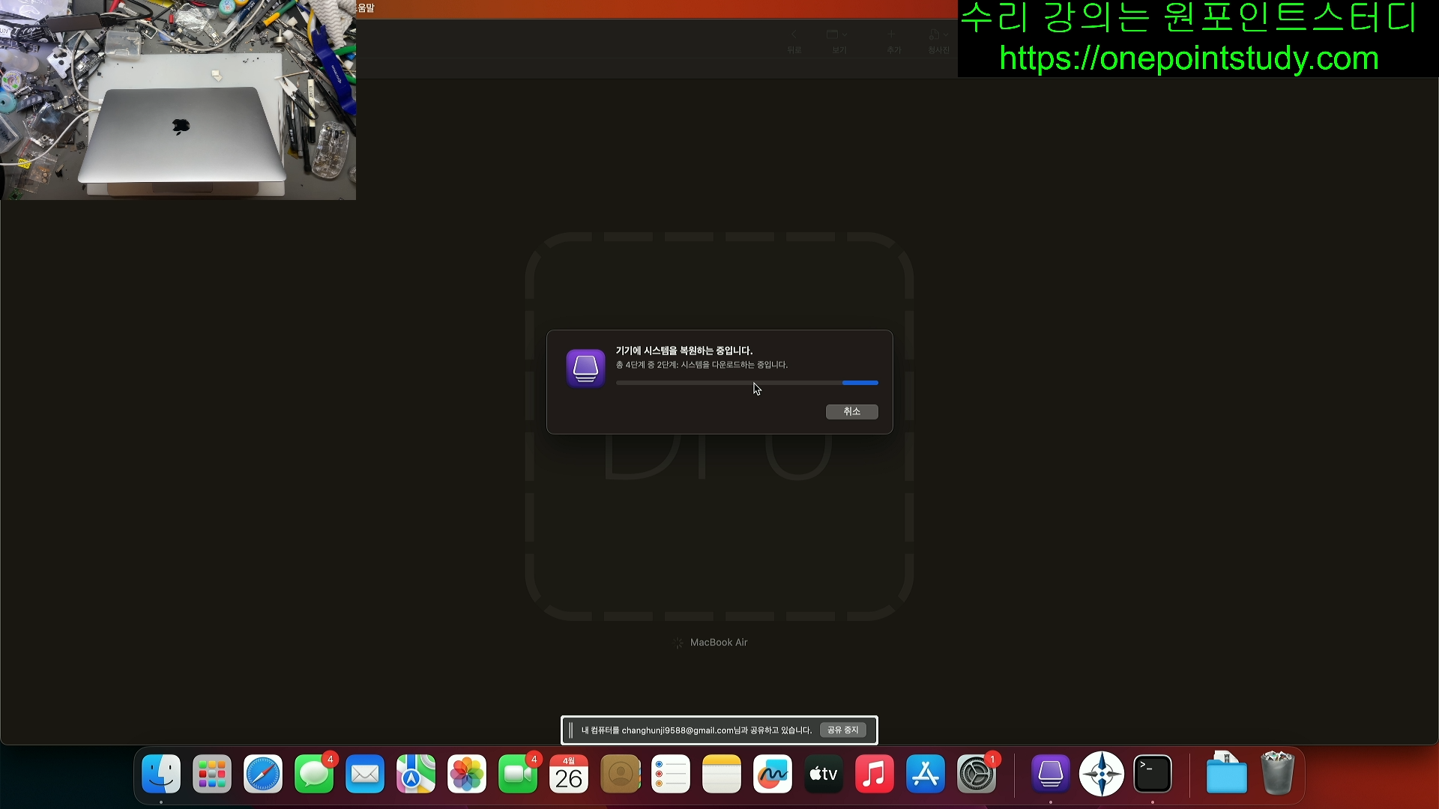
Task: Launch Safari from the Dock
Action: tap(263, 774)
